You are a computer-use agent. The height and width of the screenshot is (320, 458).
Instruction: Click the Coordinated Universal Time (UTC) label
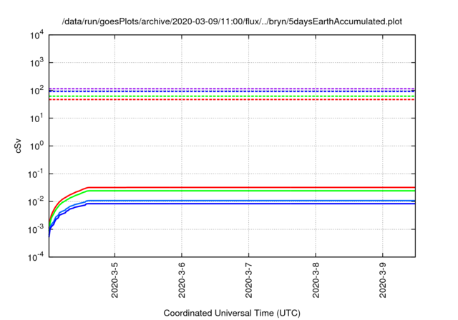pos(232,313)
